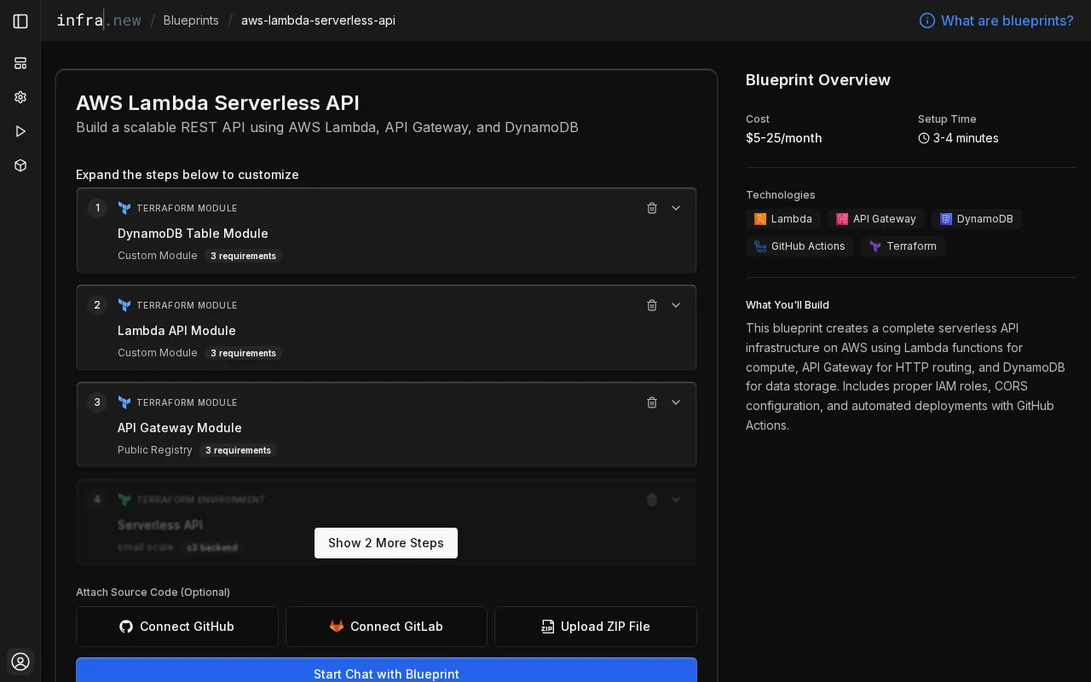This screenshot has width=1091, height=682.
Task: Click Connect GitHub button
Action: click(x=177, y=627)
